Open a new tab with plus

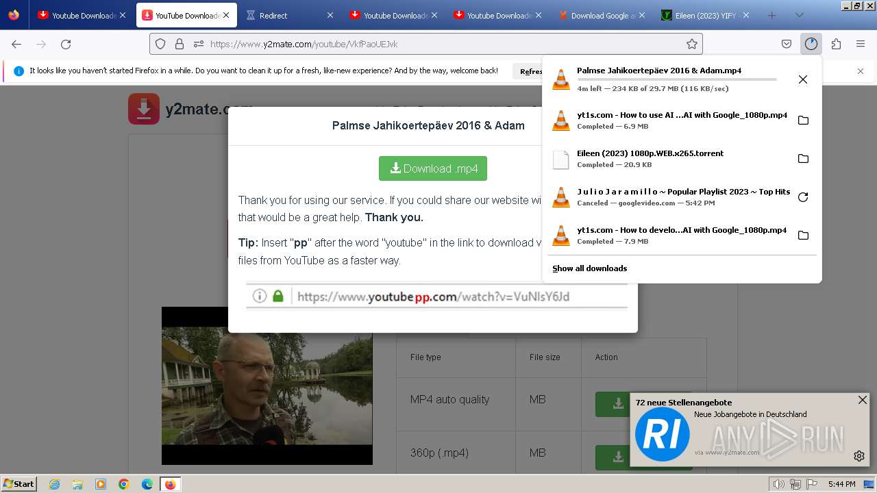771,15
